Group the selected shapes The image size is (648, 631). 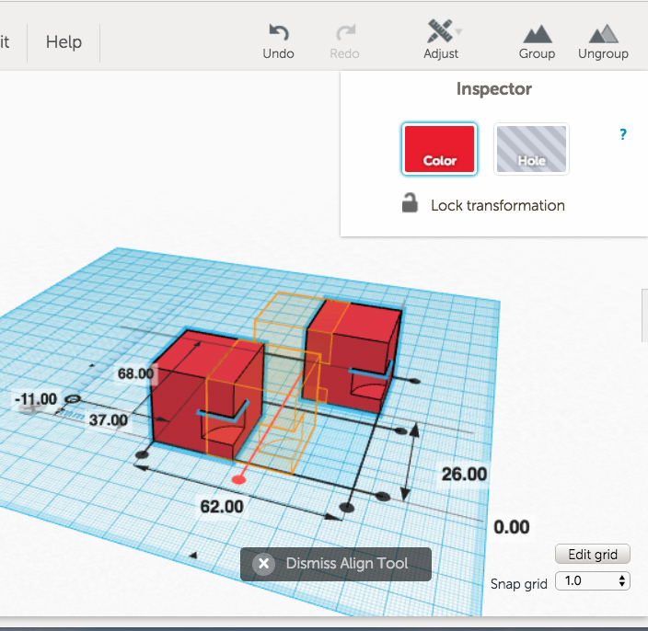pos(537,34)
